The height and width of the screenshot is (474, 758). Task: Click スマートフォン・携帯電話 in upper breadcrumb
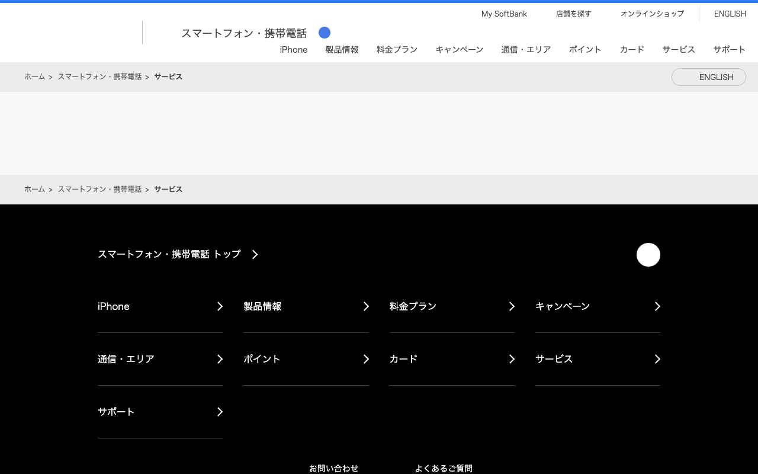99,77
